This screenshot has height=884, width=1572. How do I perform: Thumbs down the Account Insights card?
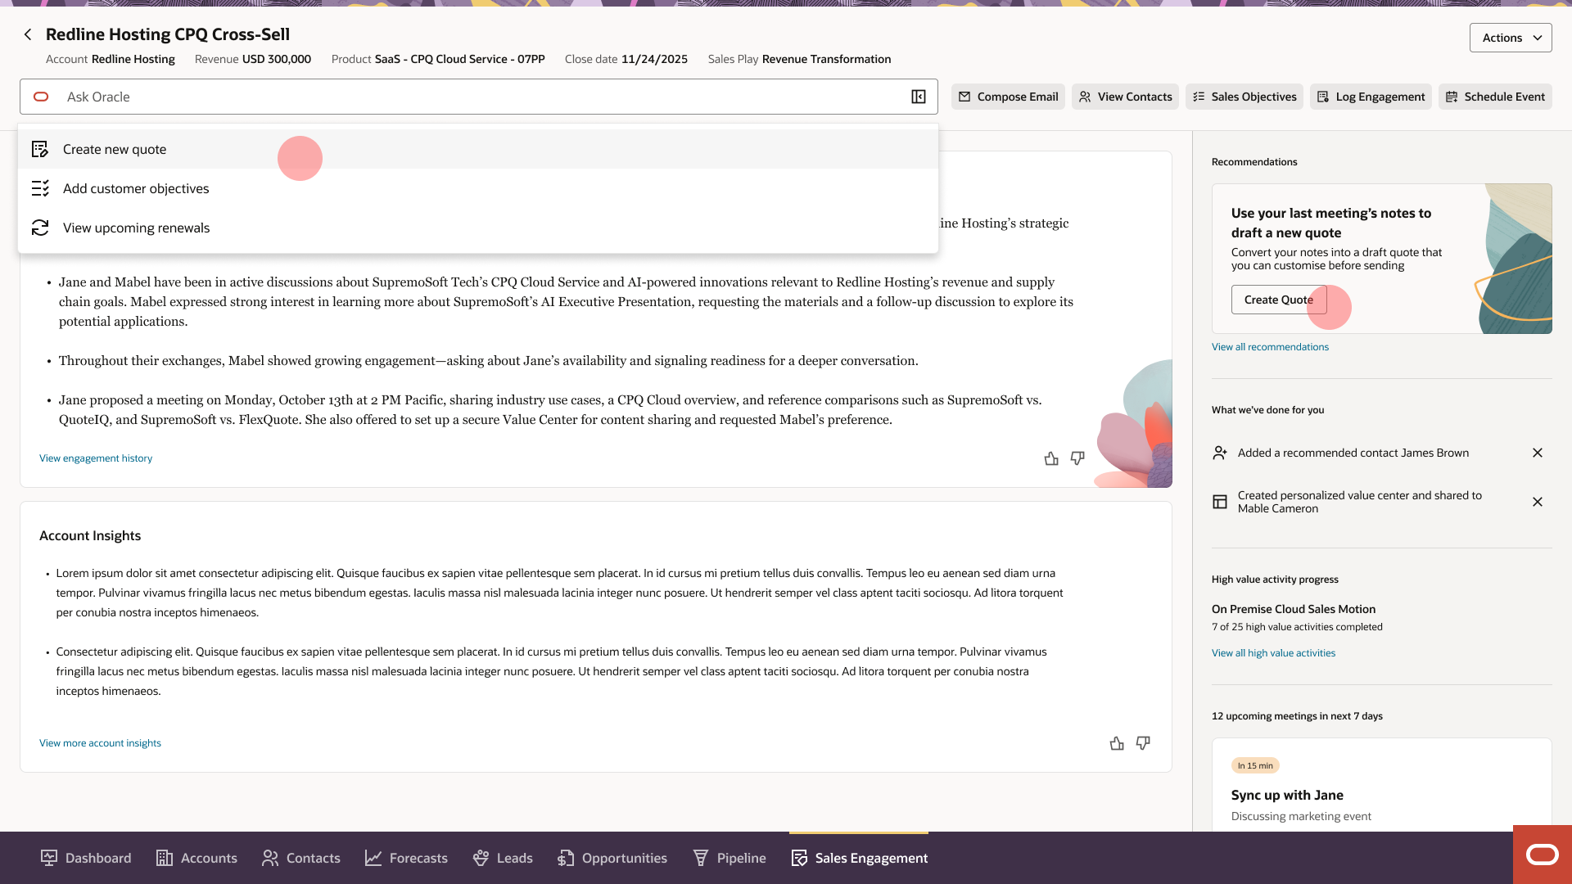1143,743
